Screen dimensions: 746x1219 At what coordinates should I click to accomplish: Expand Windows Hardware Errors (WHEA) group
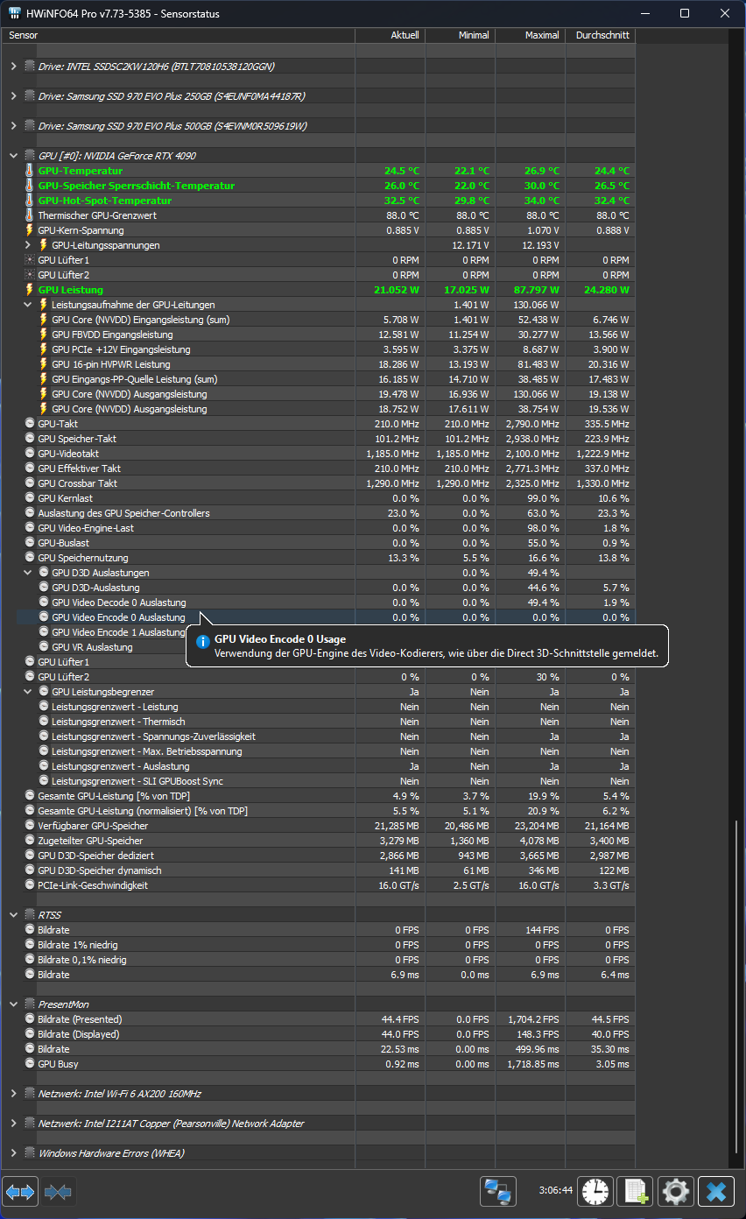12,1153
